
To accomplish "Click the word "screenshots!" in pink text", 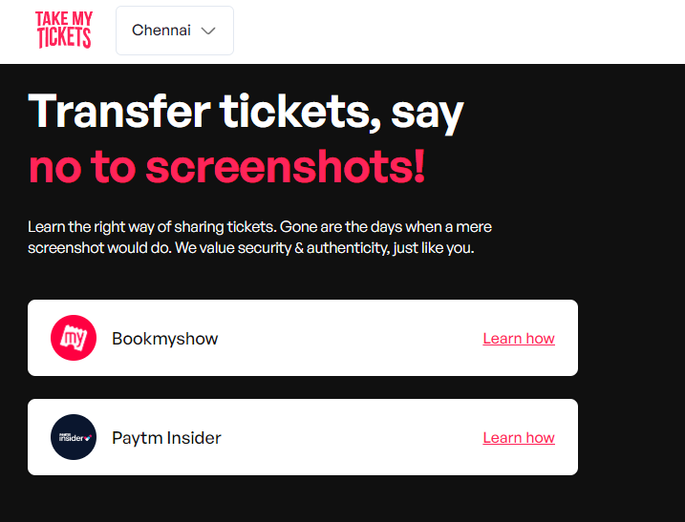I will (285, 167).
